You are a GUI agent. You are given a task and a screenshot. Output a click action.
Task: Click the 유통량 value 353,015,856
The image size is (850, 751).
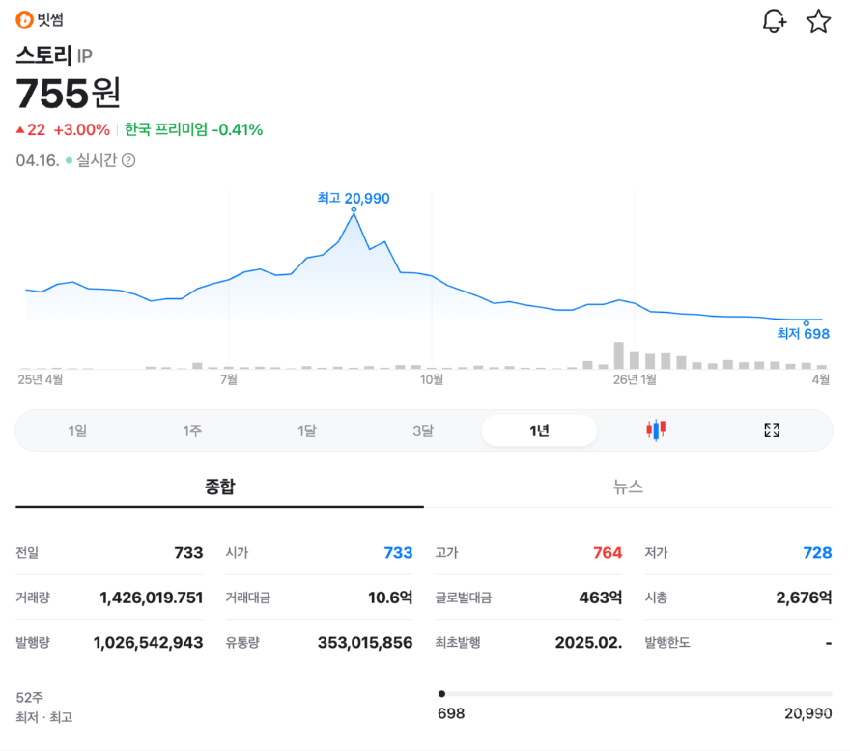365,643
